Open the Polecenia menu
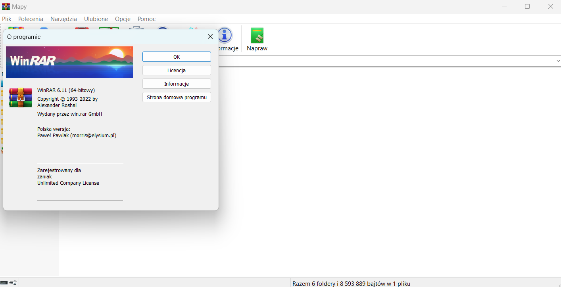561x287 pixels. [x=31, y=19]
